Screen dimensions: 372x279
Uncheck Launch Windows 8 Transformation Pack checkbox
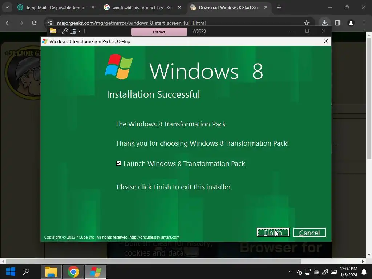point(118,163)
